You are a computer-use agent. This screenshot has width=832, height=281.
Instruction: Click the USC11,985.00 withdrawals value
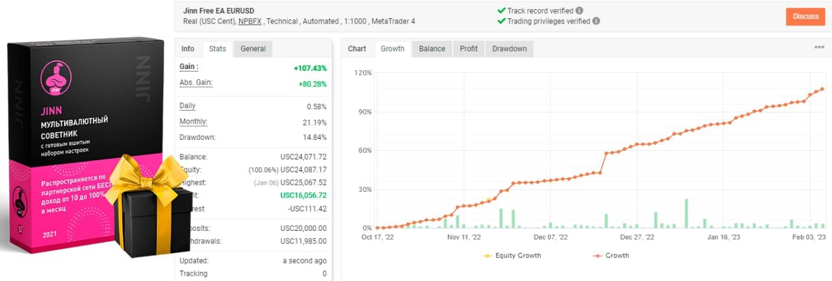304,241
